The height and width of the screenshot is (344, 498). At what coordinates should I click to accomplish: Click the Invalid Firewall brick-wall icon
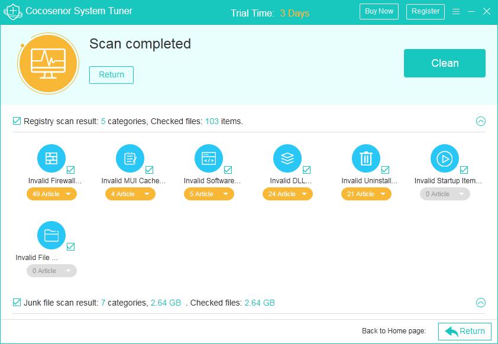point(51,158)
